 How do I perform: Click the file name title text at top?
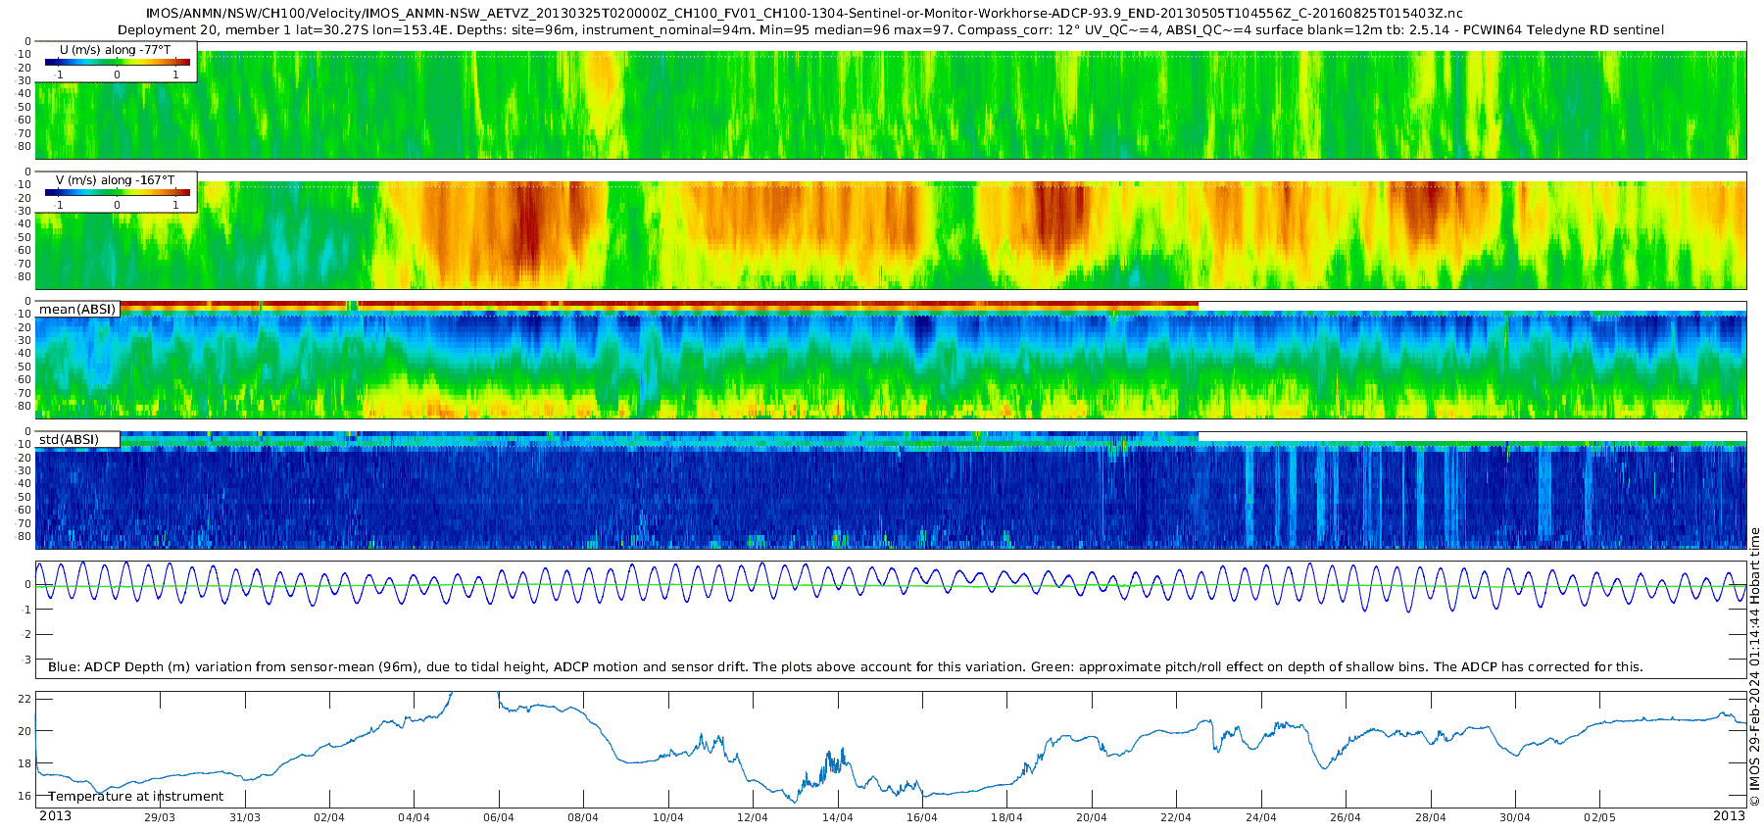(x=804, y=14)
